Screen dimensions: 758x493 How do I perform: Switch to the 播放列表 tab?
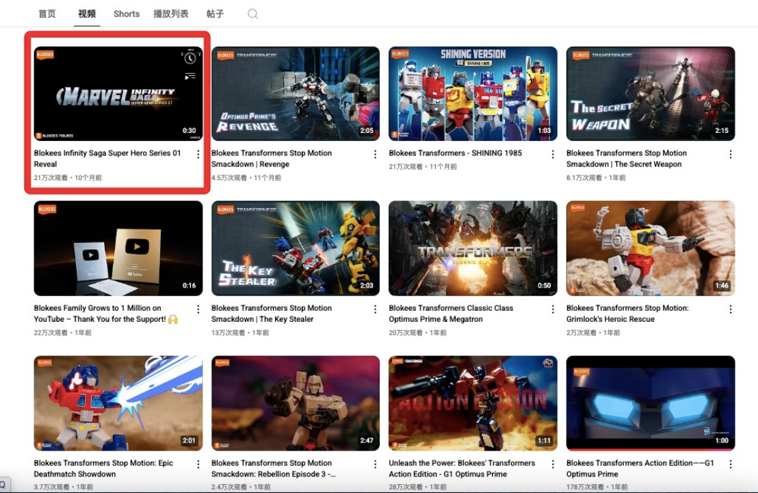170,14
